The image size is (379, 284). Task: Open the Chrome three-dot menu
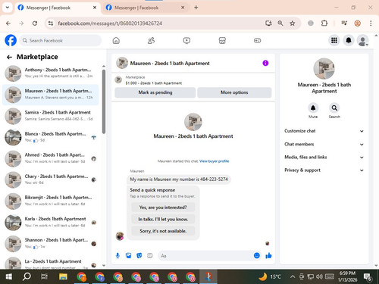coord(371,23)
